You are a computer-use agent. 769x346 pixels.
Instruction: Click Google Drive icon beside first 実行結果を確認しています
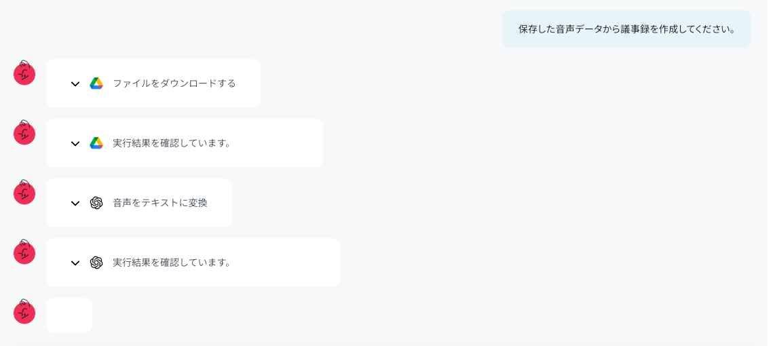point(96,143)
